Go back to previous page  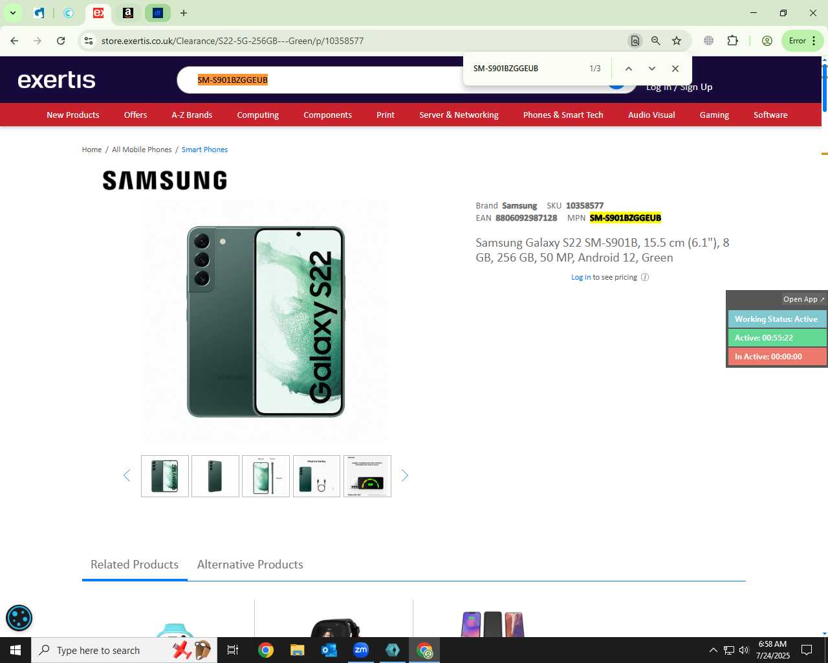(x=14, y=41)
